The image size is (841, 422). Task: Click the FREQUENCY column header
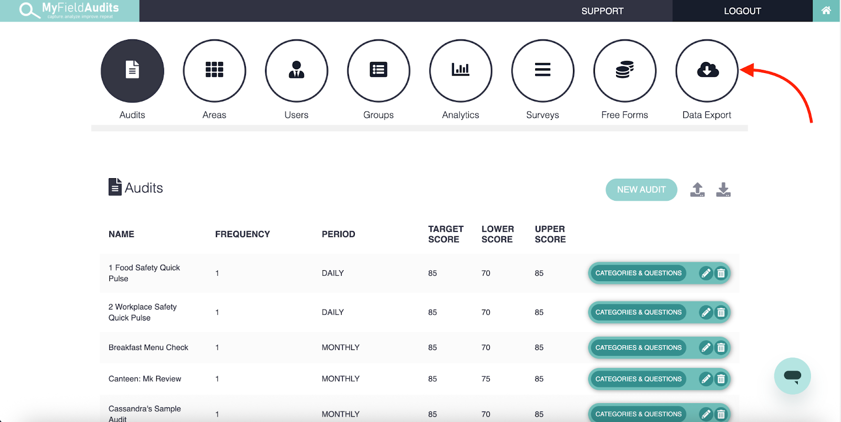coord(242,234)
